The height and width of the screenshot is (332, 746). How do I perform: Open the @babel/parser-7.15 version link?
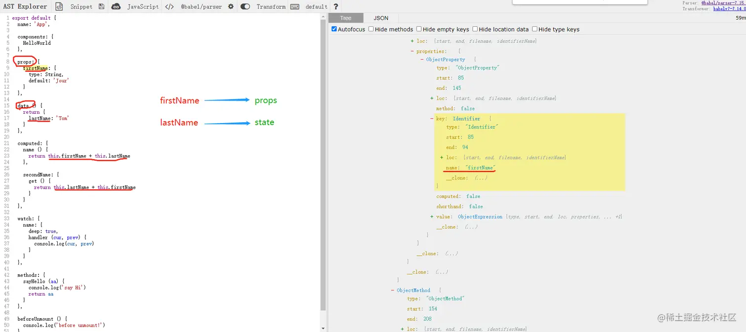click(723, 3)
